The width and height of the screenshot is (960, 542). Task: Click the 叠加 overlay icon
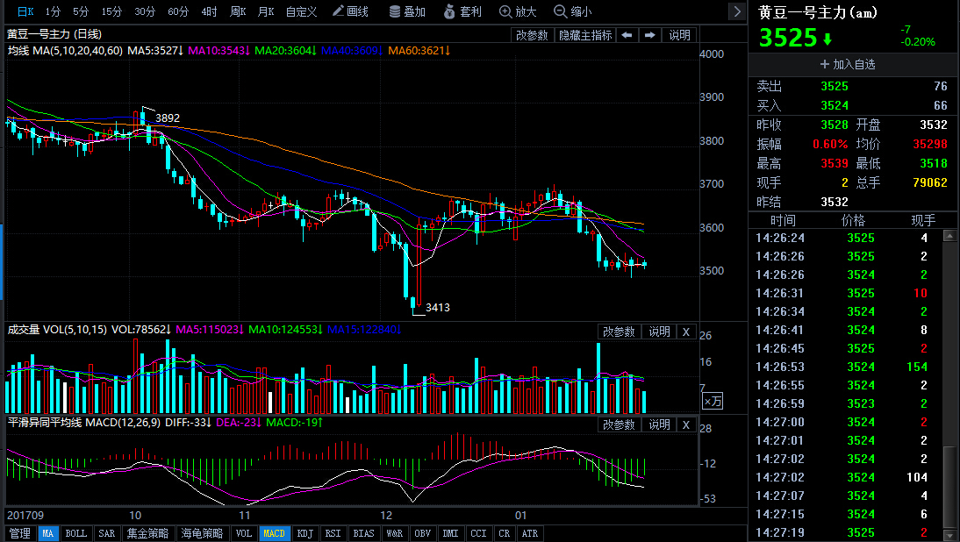(406, 11)
